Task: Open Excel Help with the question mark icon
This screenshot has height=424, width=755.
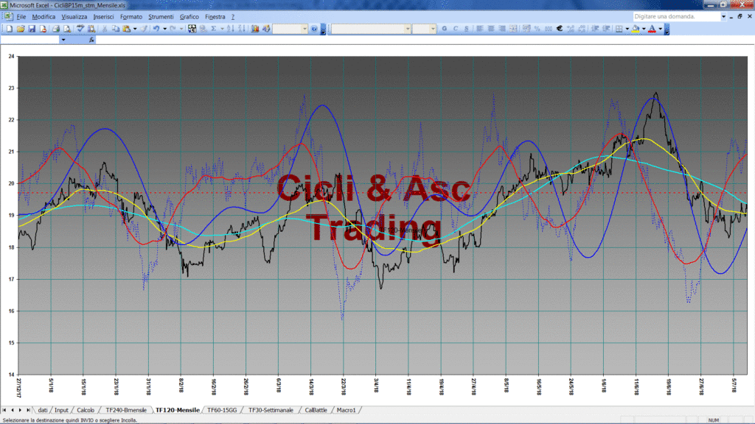Action: 314,29
